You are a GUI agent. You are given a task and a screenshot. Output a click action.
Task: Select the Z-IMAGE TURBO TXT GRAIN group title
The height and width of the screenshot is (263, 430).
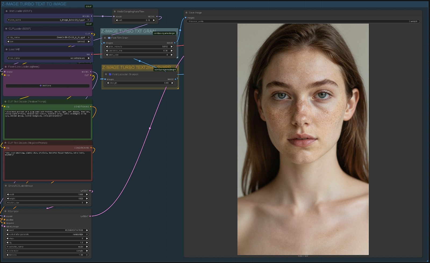(126, 31)
